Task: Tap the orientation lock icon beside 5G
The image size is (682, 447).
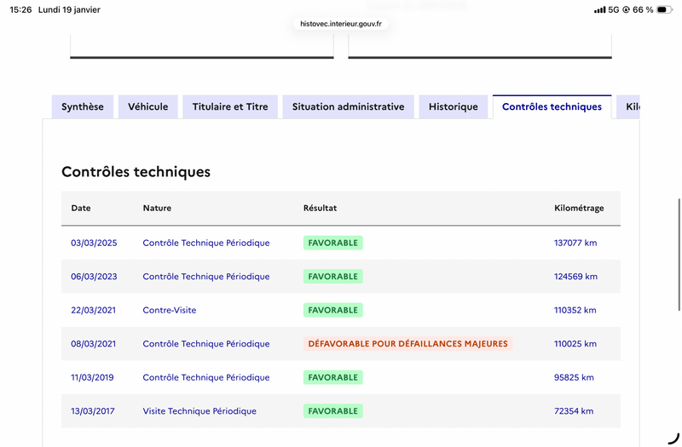Action: [627, 9]
